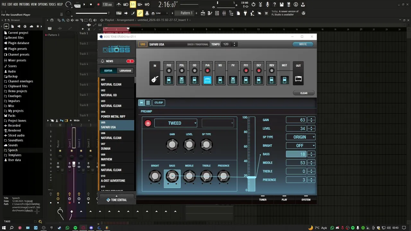The image size is (411, 231).
Task: Open the TUNER button
Action: click(x=263, y=198)
